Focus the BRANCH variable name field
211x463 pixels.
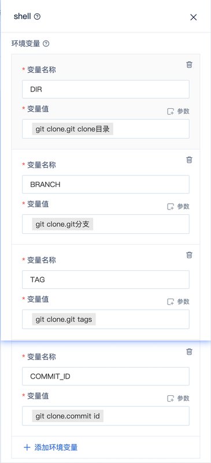click(106, 185)
